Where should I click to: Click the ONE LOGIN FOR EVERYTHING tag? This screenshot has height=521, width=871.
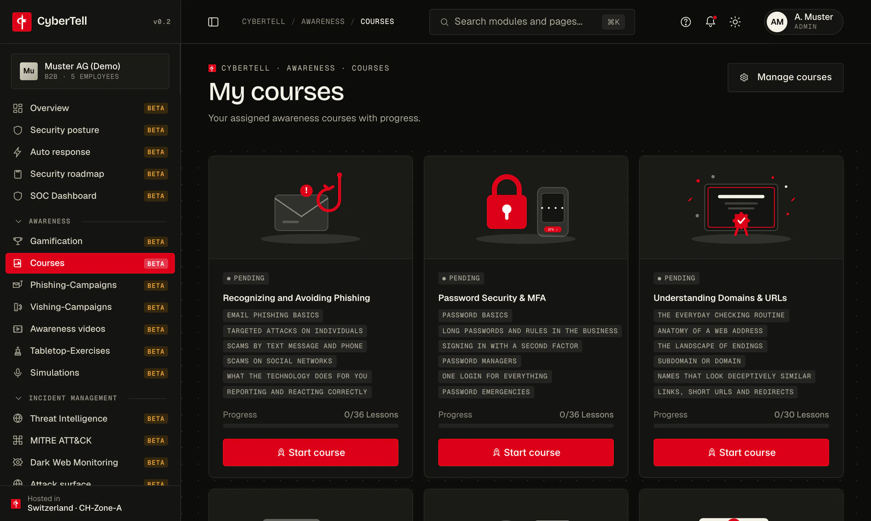pos(495,376)
